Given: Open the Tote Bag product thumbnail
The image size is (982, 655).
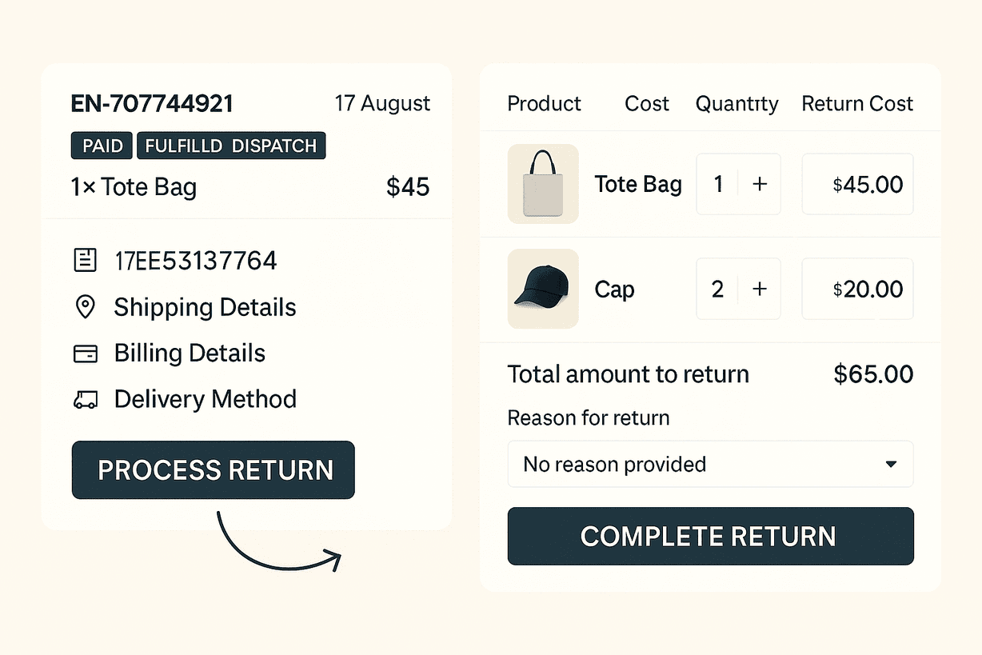Looking at the screenshot, I should 543,184.
